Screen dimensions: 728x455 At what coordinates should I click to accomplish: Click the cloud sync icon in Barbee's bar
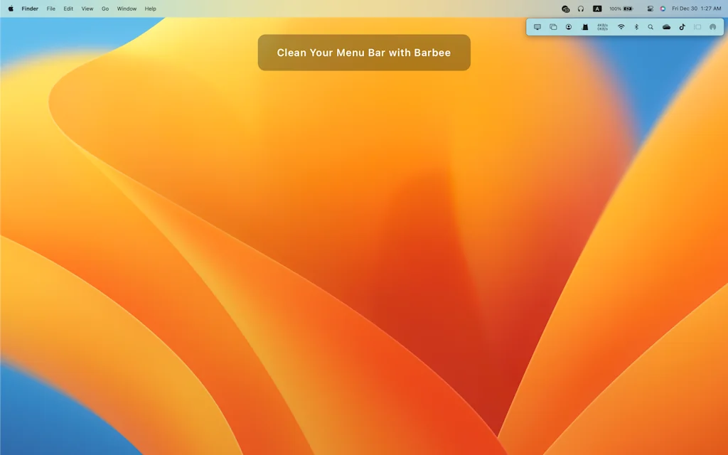pos(667,26)
